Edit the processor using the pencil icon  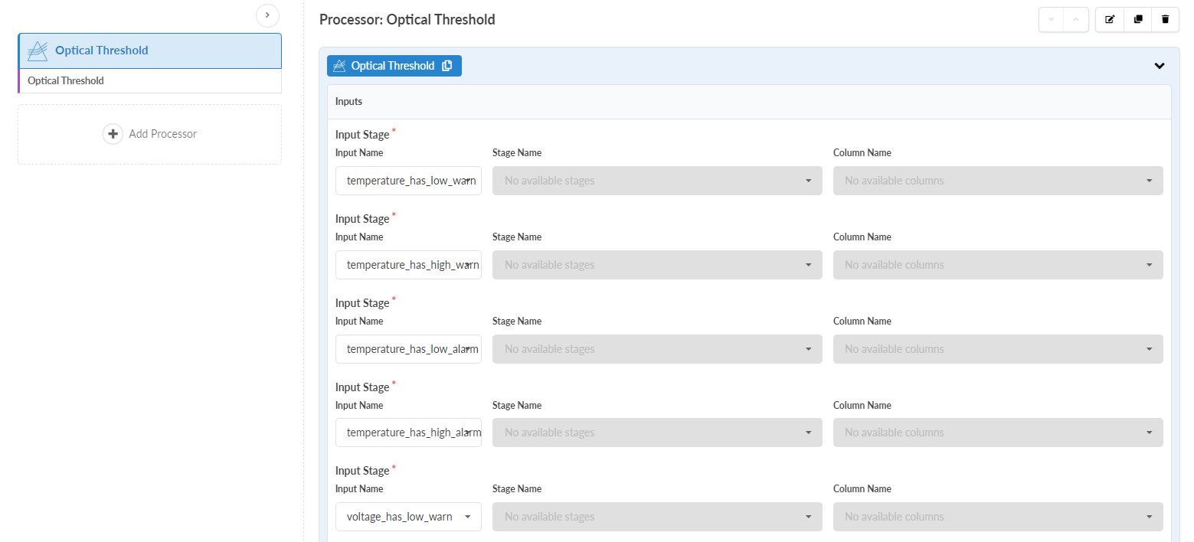[1110, 19]
